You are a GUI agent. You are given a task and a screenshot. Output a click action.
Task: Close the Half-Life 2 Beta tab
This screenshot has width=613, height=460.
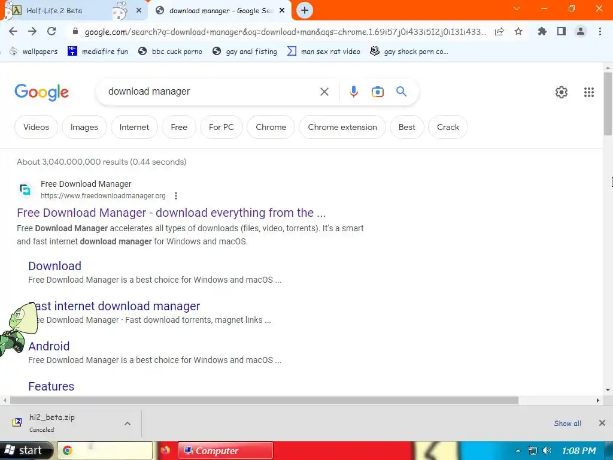[139, 11]
